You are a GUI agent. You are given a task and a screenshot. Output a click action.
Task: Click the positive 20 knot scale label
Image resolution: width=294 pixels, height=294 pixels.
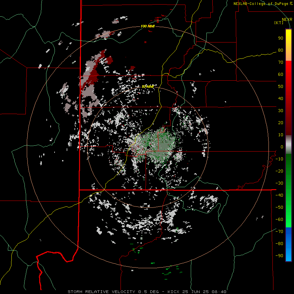click(281, 123)
